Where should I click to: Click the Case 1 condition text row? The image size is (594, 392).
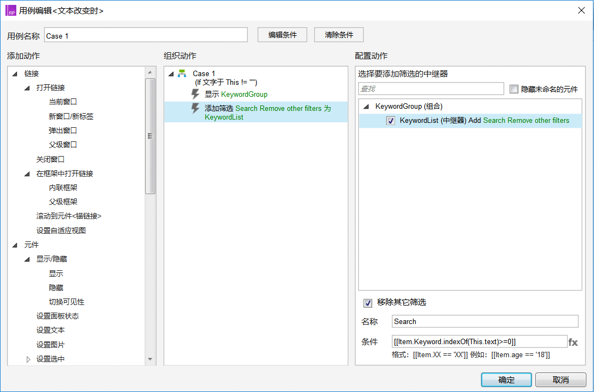pyautogui.click(x=226, y=82)
